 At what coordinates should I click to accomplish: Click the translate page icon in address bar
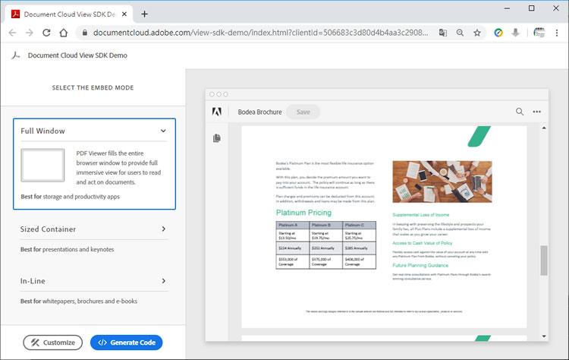(x=444, y=33)
